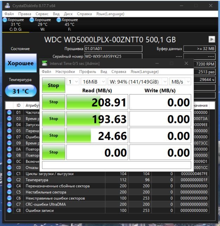Open test size dropdown showing 16MiB
Viewport: 220px width, 226px height.
point(93,82)
